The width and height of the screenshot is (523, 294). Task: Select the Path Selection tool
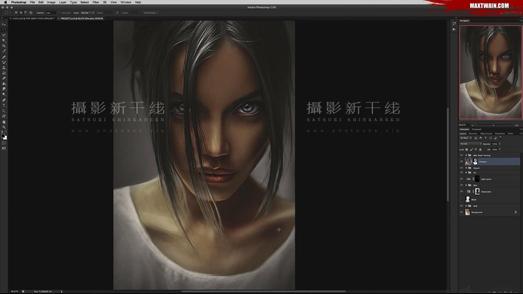[4, 111]
